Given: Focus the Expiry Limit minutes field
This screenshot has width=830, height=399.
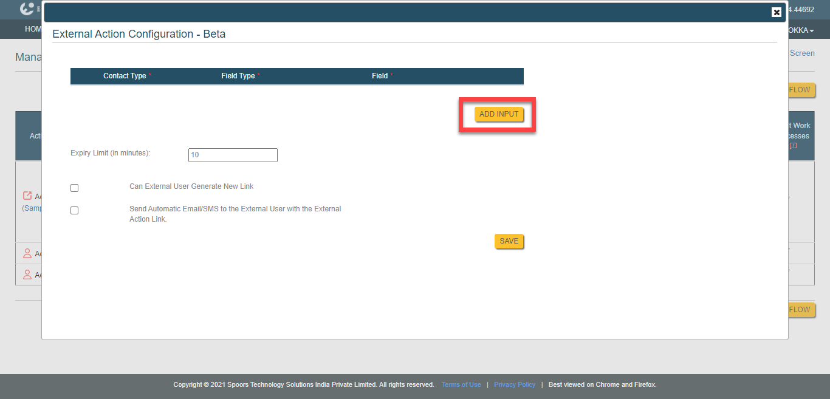Looking at the screenshot, I should coord(233,155).
